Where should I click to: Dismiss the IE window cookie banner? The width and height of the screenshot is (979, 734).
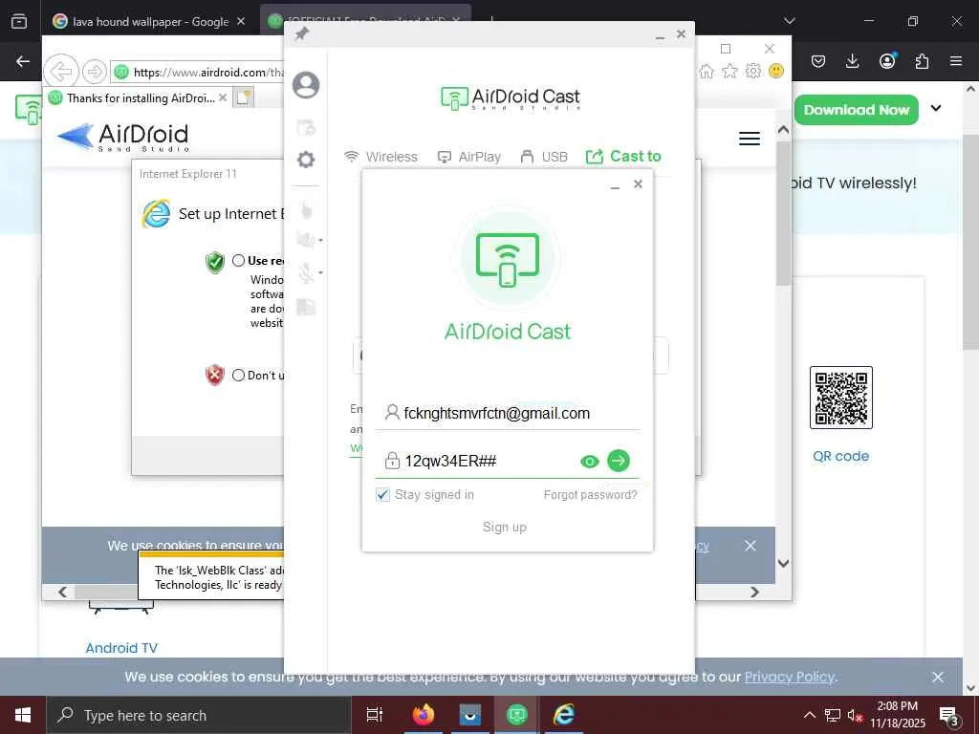click(x=751, y=546)
